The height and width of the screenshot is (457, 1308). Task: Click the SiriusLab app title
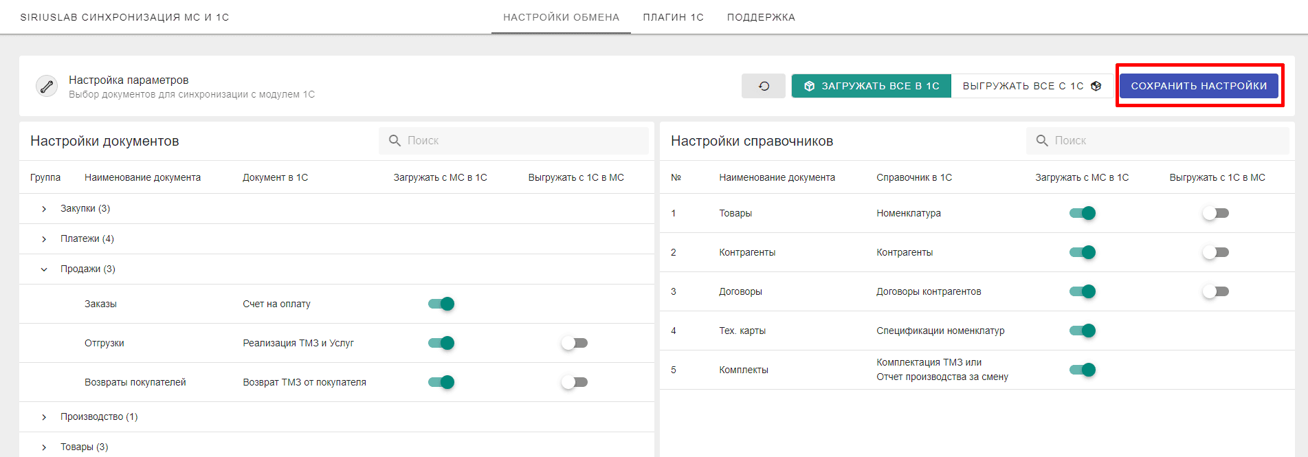tap(124, 17)
